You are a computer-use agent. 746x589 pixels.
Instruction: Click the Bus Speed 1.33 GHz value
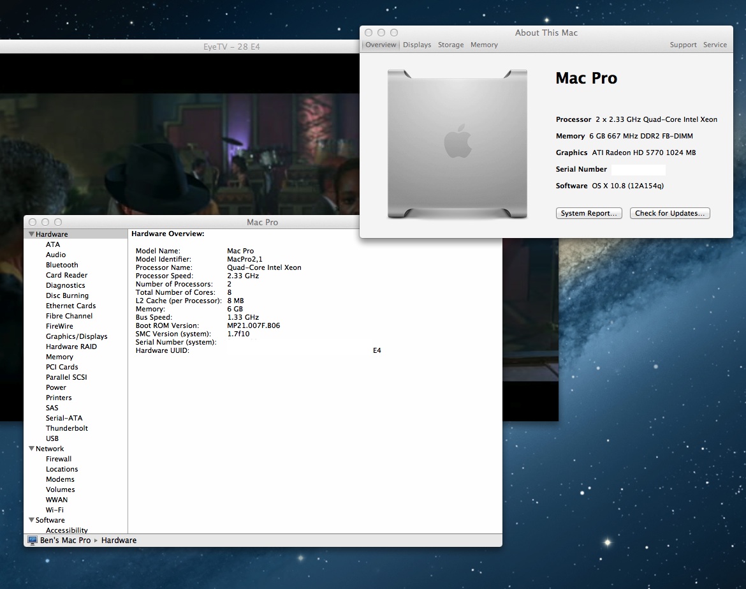(x=243, y=317)
